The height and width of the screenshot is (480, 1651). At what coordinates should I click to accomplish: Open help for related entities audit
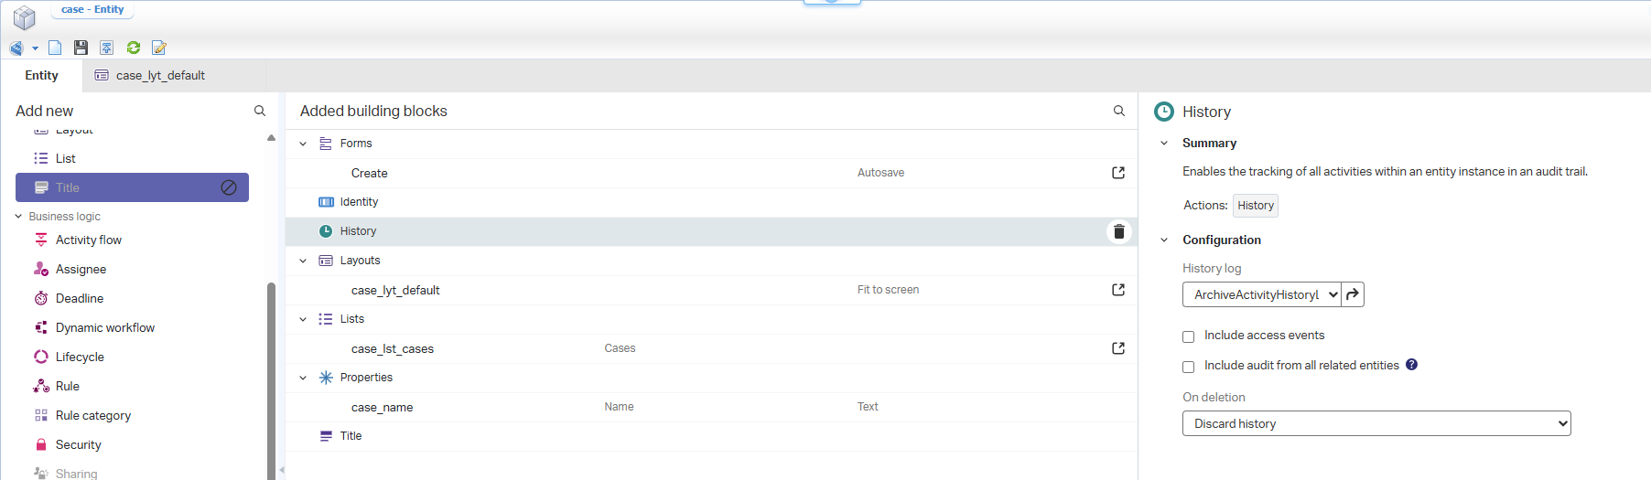pyautogui.click(x=1411, y=365)
